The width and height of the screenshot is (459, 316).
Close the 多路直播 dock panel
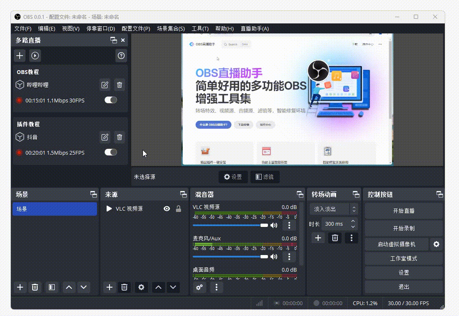pyautogui.click(x=123, y=40)
